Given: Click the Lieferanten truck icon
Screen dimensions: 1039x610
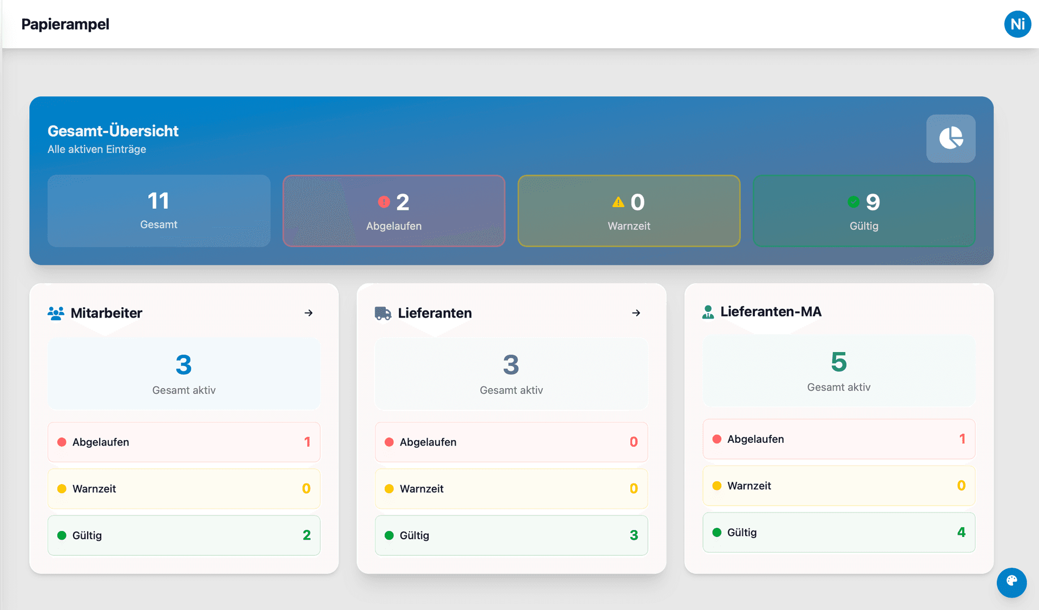Looking at the screenshot, I should 383,313.
